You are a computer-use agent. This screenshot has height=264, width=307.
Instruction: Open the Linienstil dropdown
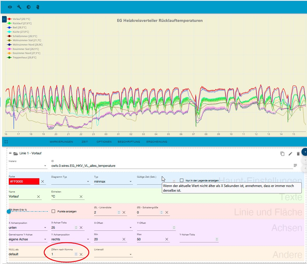[x=113, y=254]
